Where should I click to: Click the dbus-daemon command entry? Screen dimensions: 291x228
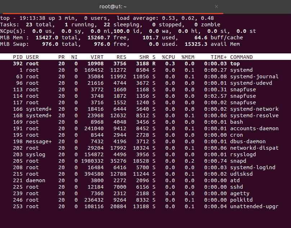pyautogui.click(x=248, y=141)
